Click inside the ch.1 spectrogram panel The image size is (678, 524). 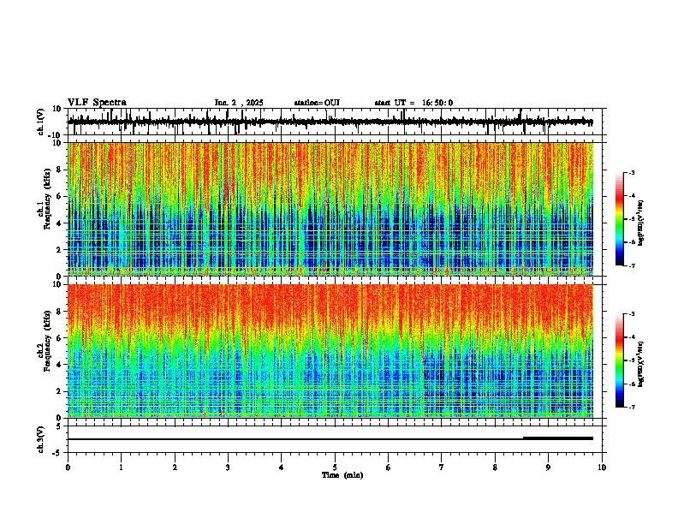[330, 209]
